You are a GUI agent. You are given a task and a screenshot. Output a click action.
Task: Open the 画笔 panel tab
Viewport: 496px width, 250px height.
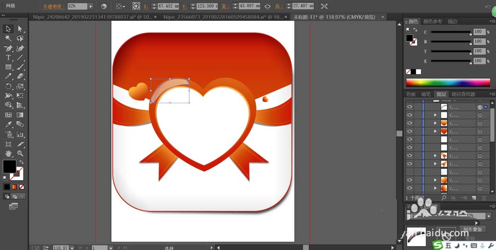pyautogui.click(x=426, y=94)
